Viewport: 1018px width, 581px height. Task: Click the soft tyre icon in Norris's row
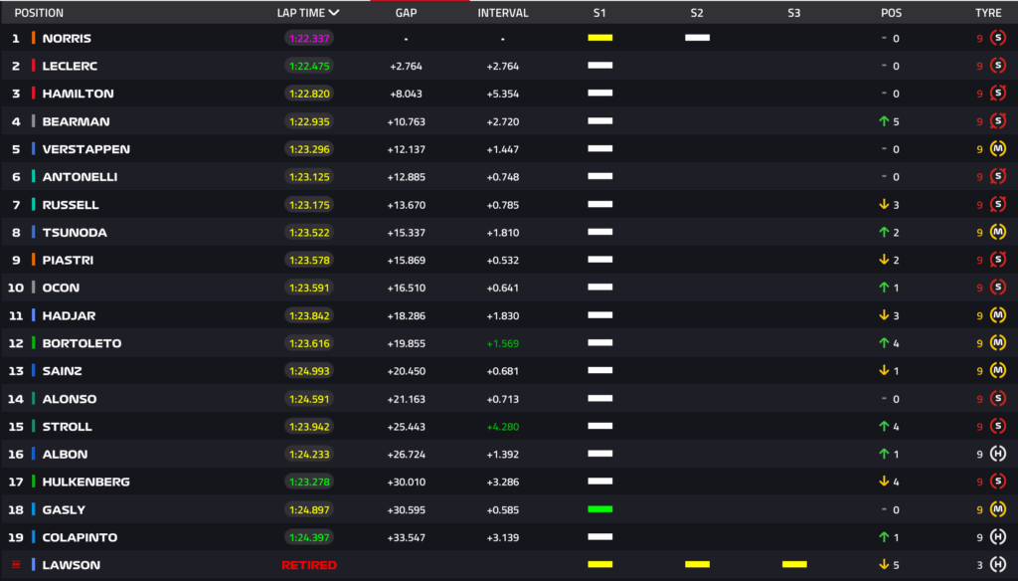click(997, 38)
